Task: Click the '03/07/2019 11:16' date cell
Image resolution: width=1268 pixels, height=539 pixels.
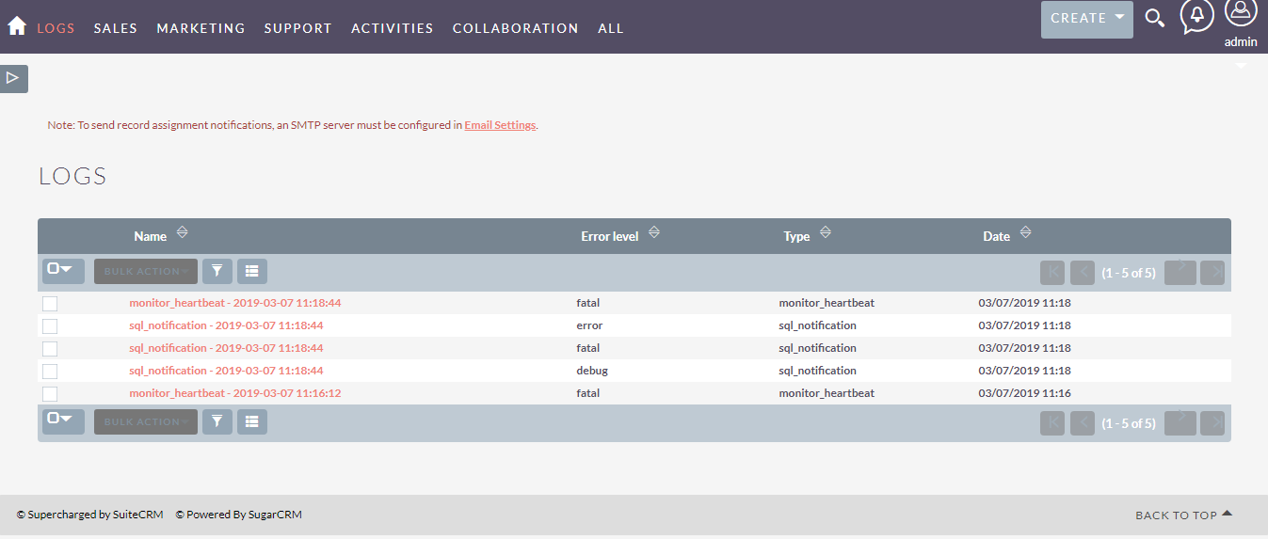Action: tap(1025, 393)
